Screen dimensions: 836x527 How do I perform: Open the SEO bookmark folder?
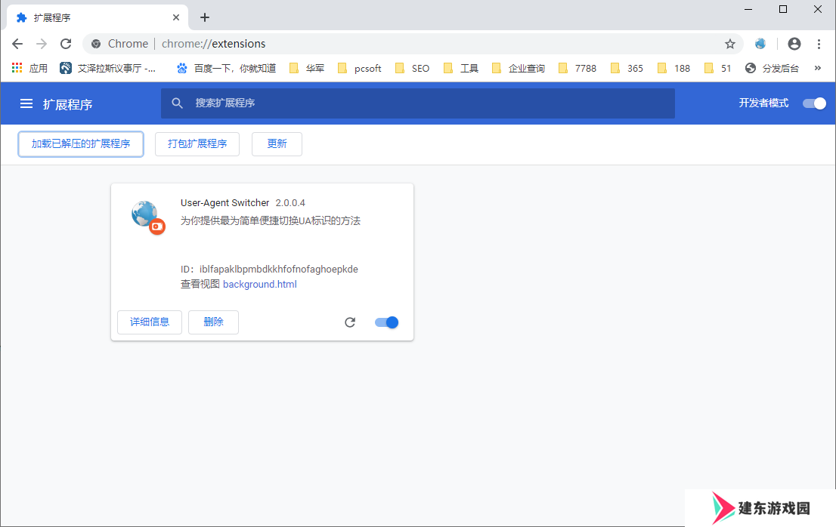(412, 68)
